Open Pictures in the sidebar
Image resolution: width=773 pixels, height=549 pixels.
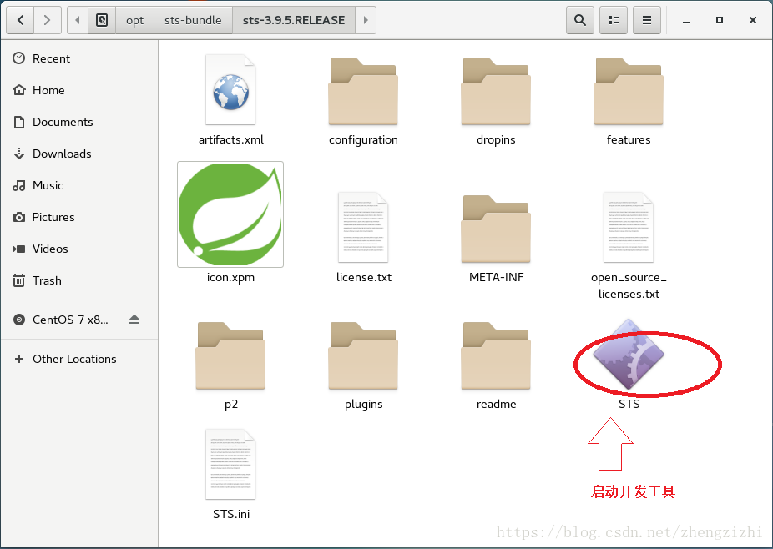79,217
